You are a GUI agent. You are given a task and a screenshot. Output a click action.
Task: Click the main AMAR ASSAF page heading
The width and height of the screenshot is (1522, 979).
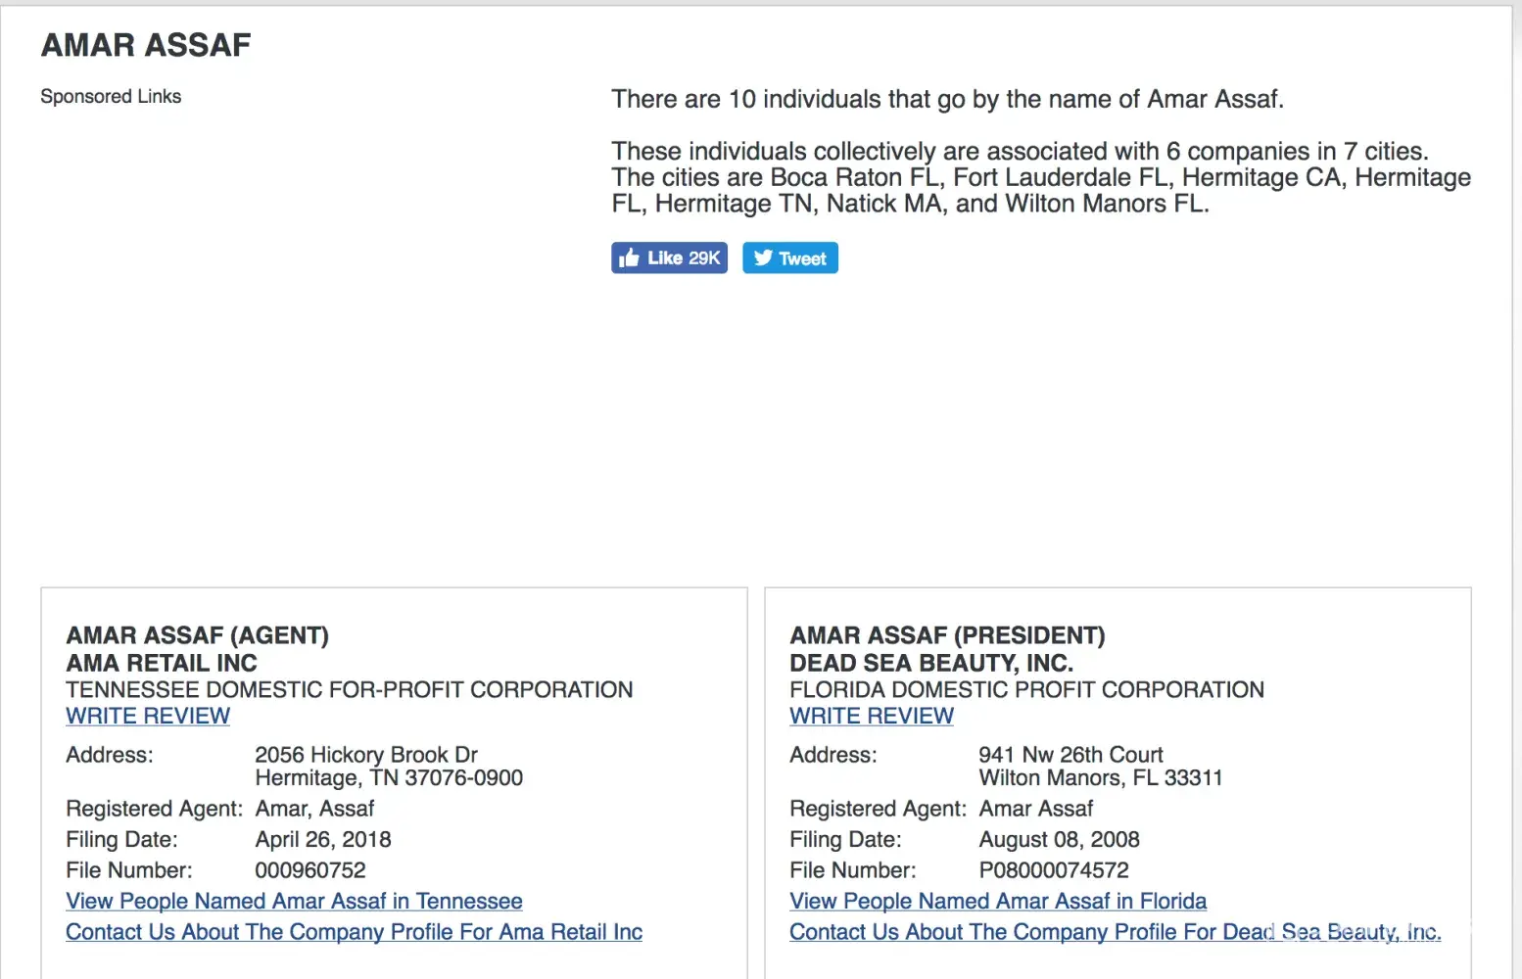(x=146, y=45)
